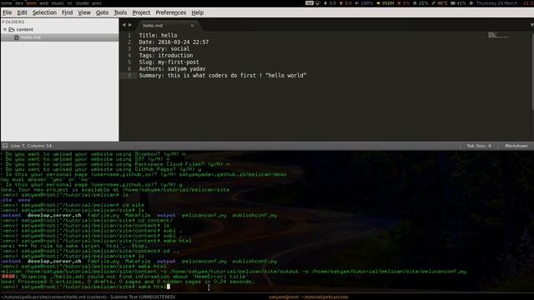The image size is (534, 300).
Task: Click the next tab arrow
Action: coord(130,25)
